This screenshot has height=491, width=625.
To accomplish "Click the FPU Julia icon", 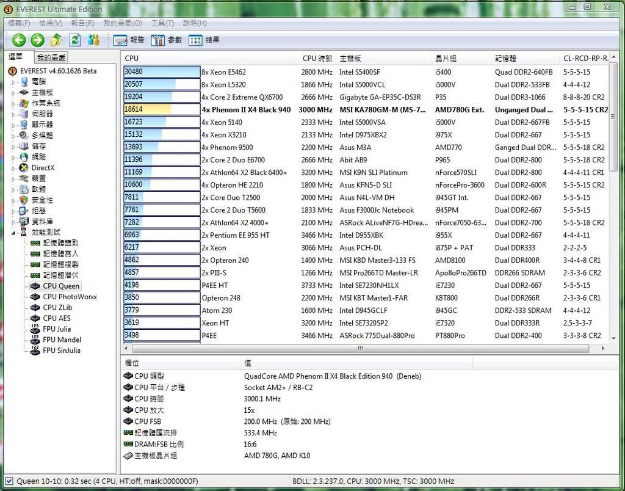I will (35, 329).
